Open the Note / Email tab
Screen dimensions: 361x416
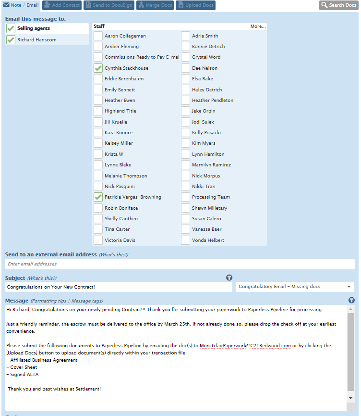21,5
